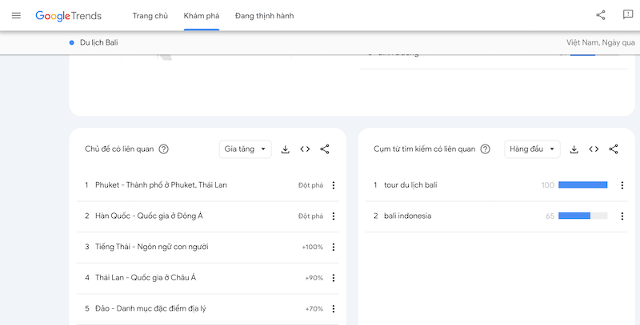Open help for Cụm từ tìm kiếm có liên quan
This screenshot has width=640, height=325.
point(485,149)
